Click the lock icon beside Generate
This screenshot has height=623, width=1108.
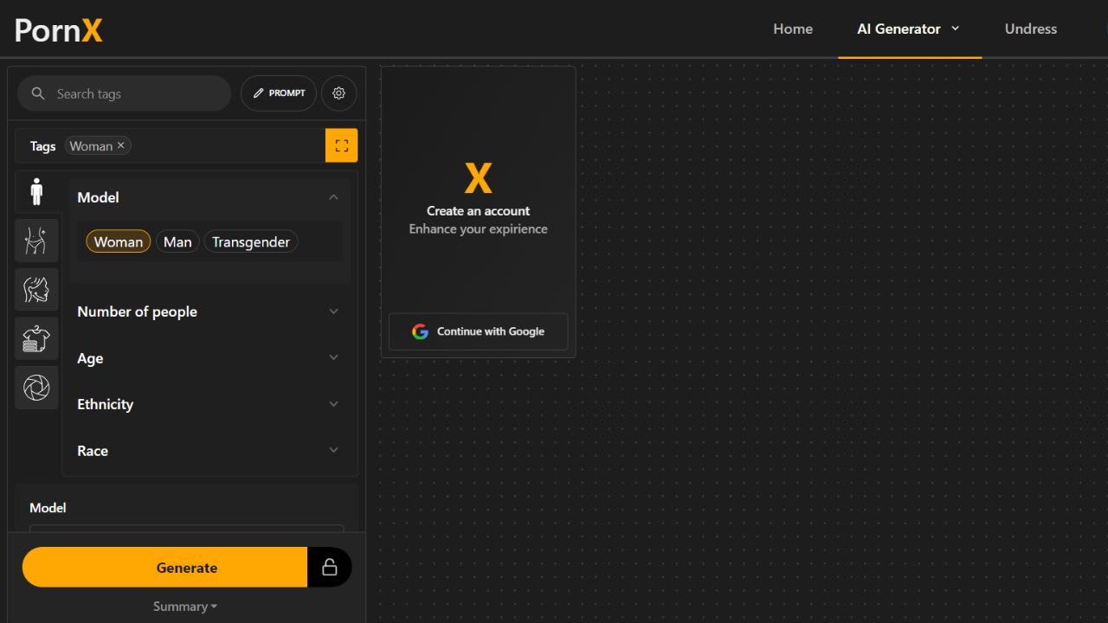(330, 567)
